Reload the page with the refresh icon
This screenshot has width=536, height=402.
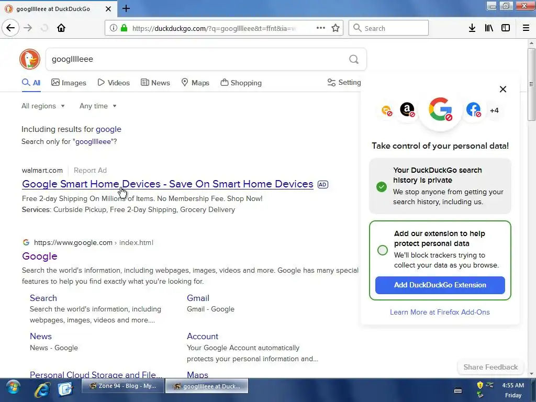click(x=44, y=28)
